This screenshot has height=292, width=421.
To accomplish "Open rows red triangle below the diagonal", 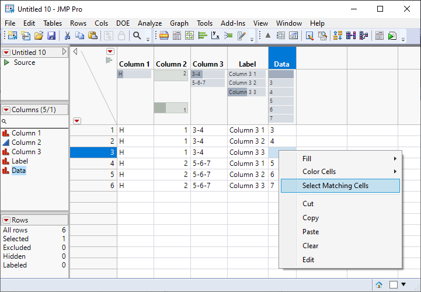I will click(77, 121).
